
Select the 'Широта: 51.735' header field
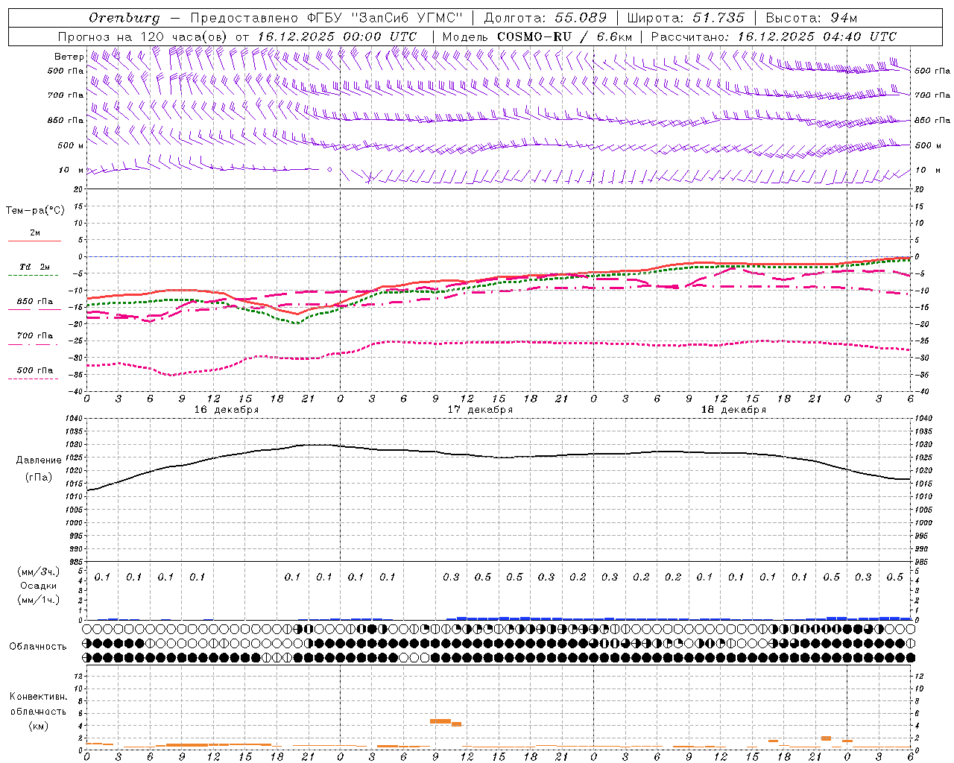(686, 18)
